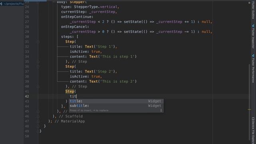
Task: Click 'null' at end of line 27
Action: [206, 22]
